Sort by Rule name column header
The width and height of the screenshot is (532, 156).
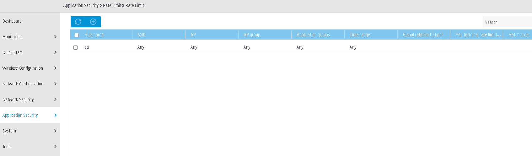(94, 35)
